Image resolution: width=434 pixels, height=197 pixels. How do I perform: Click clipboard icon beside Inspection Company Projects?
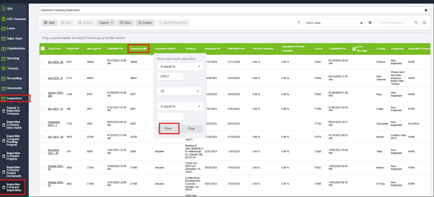[3, 157]
